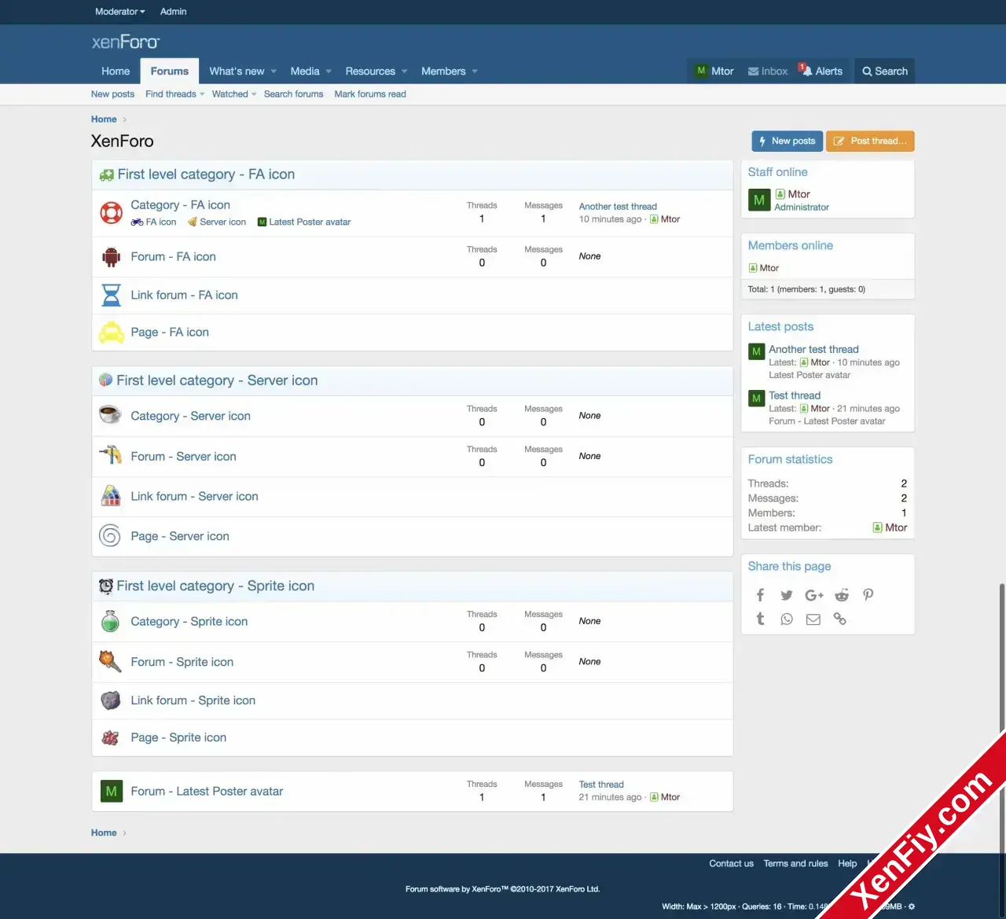
Task: Click the drill icon beside Forum - Server icon
Action: coord(110,454)
